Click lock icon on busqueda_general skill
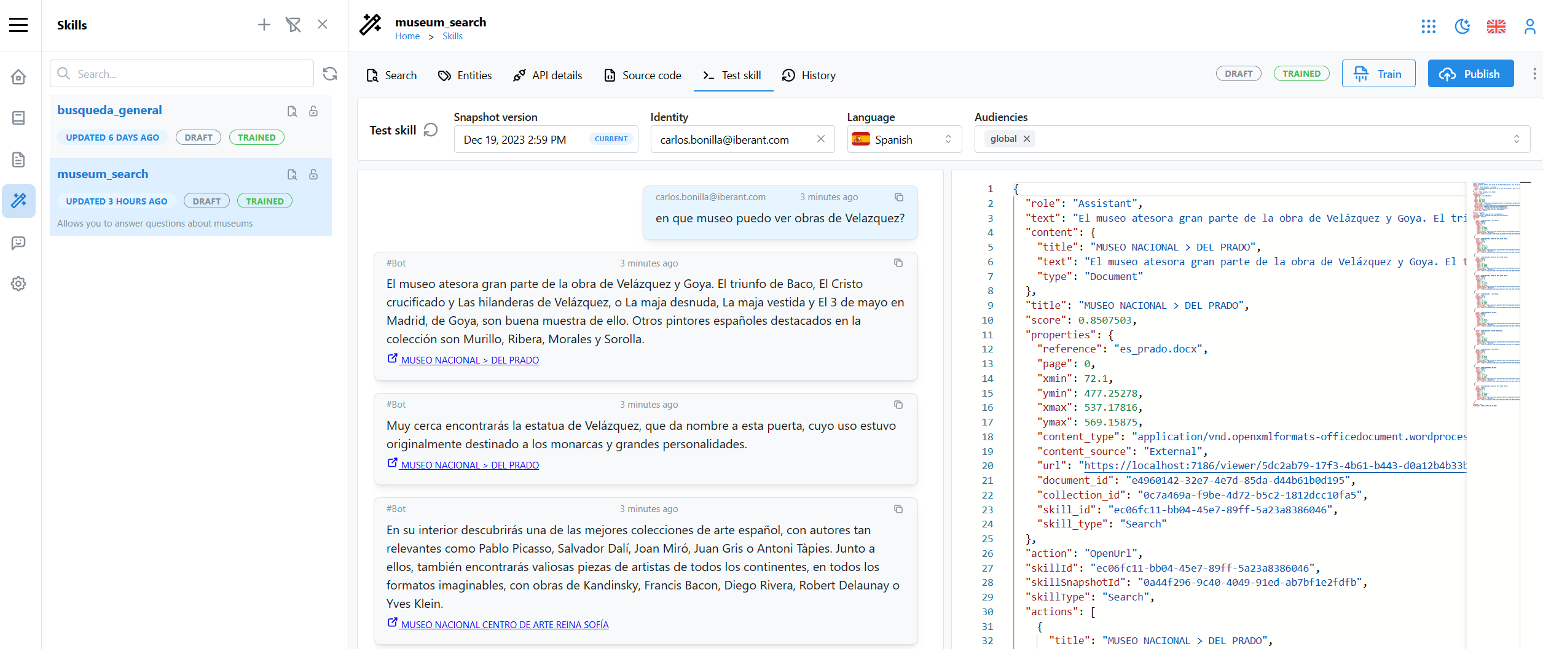Image resolution: width=1543 pixels, height=649 pixels. [x=313, y=111]
